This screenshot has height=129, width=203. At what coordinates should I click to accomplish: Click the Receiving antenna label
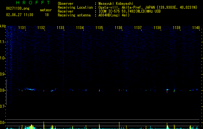pos(74,15)
